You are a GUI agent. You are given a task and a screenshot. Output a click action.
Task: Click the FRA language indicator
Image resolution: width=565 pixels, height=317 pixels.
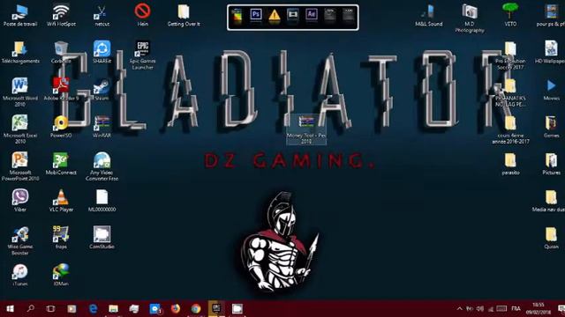tap(516, 308)
